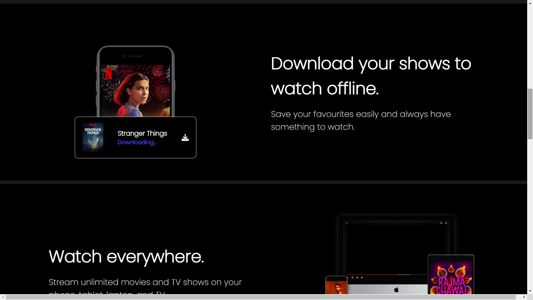The height and width of the screenshot is (300, 533).
Task: Open the info icon in the video player
Action: point(446,223)
